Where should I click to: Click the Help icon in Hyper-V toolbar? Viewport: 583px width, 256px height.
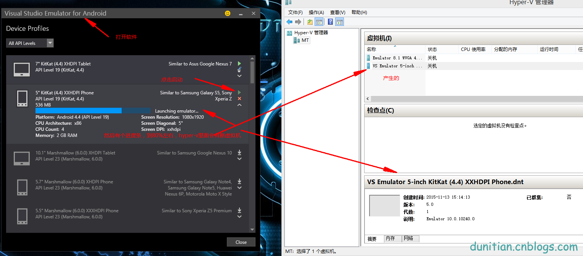click(x=331, y=22)
